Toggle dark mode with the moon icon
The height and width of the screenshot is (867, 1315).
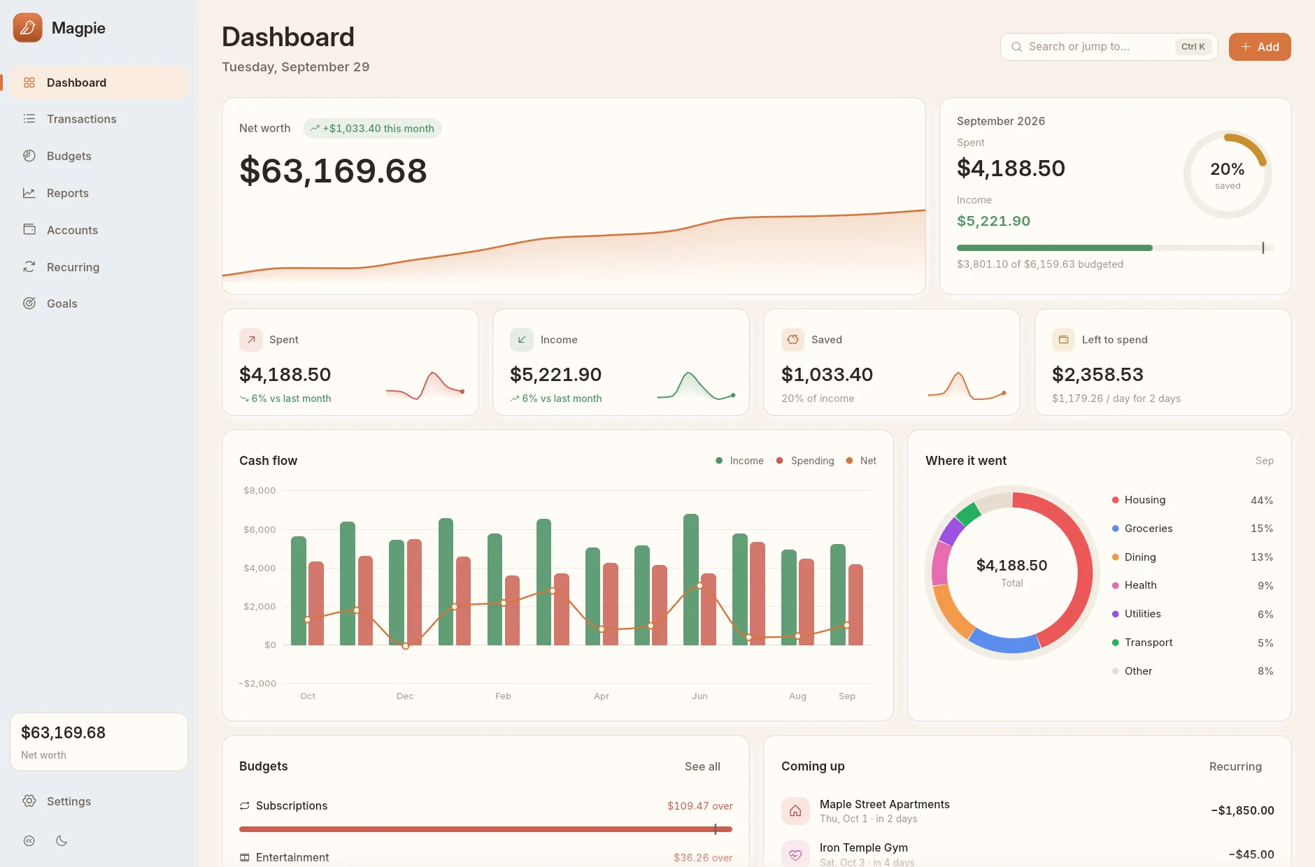62,841
